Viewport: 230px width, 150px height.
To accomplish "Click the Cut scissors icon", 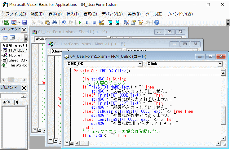I will point(33,22).
